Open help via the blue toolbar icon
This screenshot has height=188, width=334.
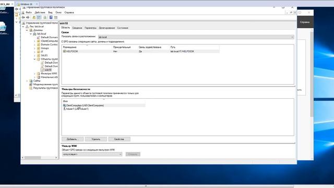(x=51, y=17)
